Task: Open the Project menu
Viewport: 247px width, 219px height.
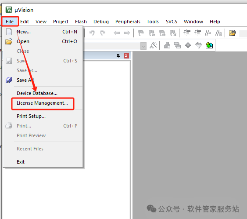Action: [x=61, y=22]
